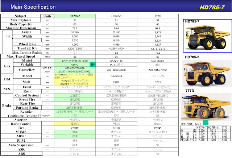Click the E/G group label
The width and height of the screenshot is (232, 158).
(x=7, y=66)
